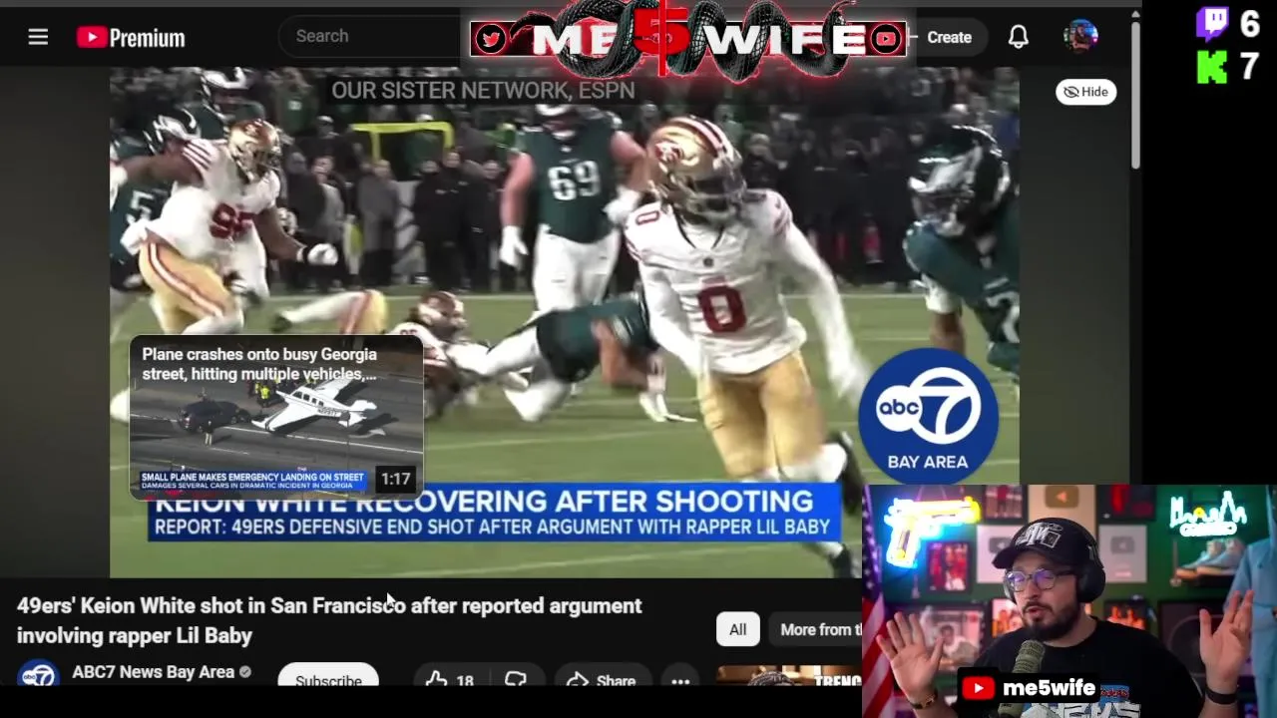Open the account avatar menu

pyautogui.click(x=1080, y=37)
